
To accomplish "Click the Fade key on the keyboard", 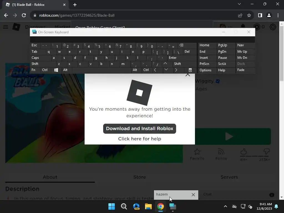I will click(245, 70).
